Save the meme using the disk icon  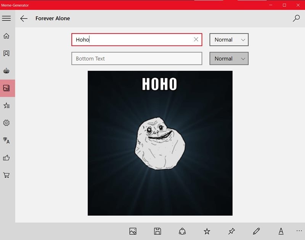157,231
